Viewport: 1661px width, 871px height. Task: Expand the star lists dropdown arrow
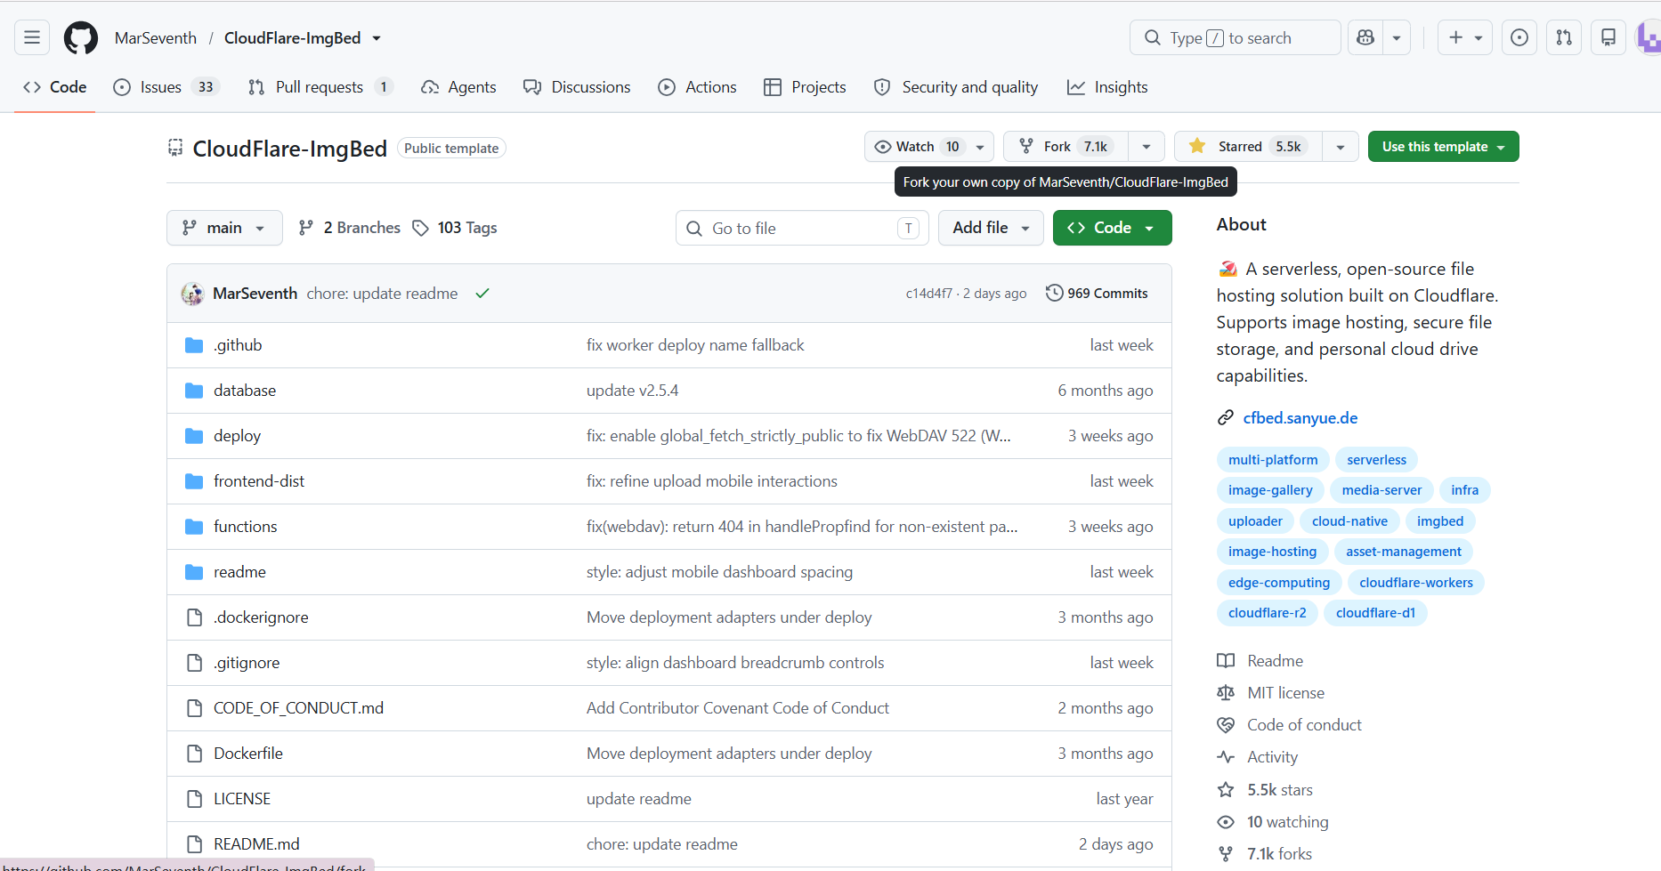pyautogui.click(x=1341, y=147)
